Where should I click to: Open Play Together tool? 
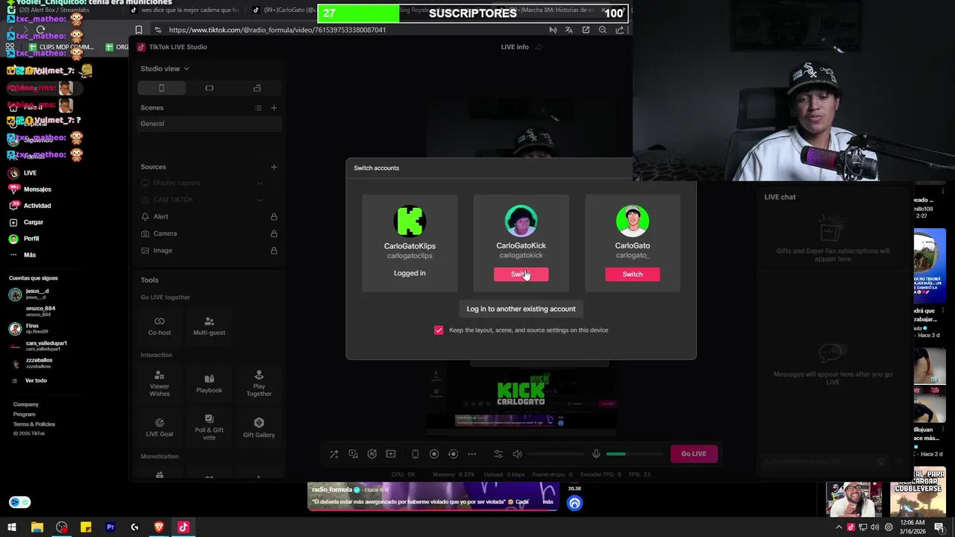[259, 383]
